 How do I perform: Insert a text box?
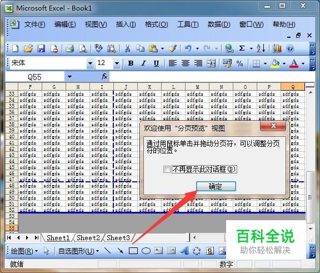click(159, 251)
